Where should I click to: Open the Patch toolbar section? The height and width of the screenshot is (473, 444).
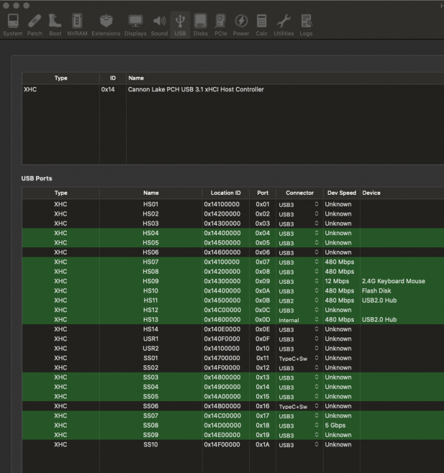(35, 25)
